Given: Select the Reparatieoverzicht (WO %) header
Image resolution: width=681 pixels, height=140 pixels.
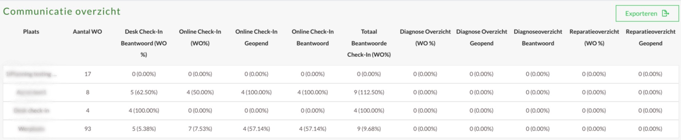Looking at the screenshot, I should [x=594, y=37].
